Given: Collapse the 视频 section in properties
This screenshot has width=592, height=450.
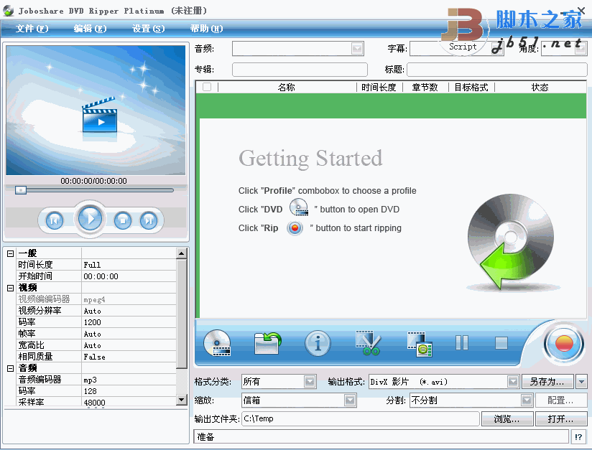Looking at the screenshot, I should [11, 289].
